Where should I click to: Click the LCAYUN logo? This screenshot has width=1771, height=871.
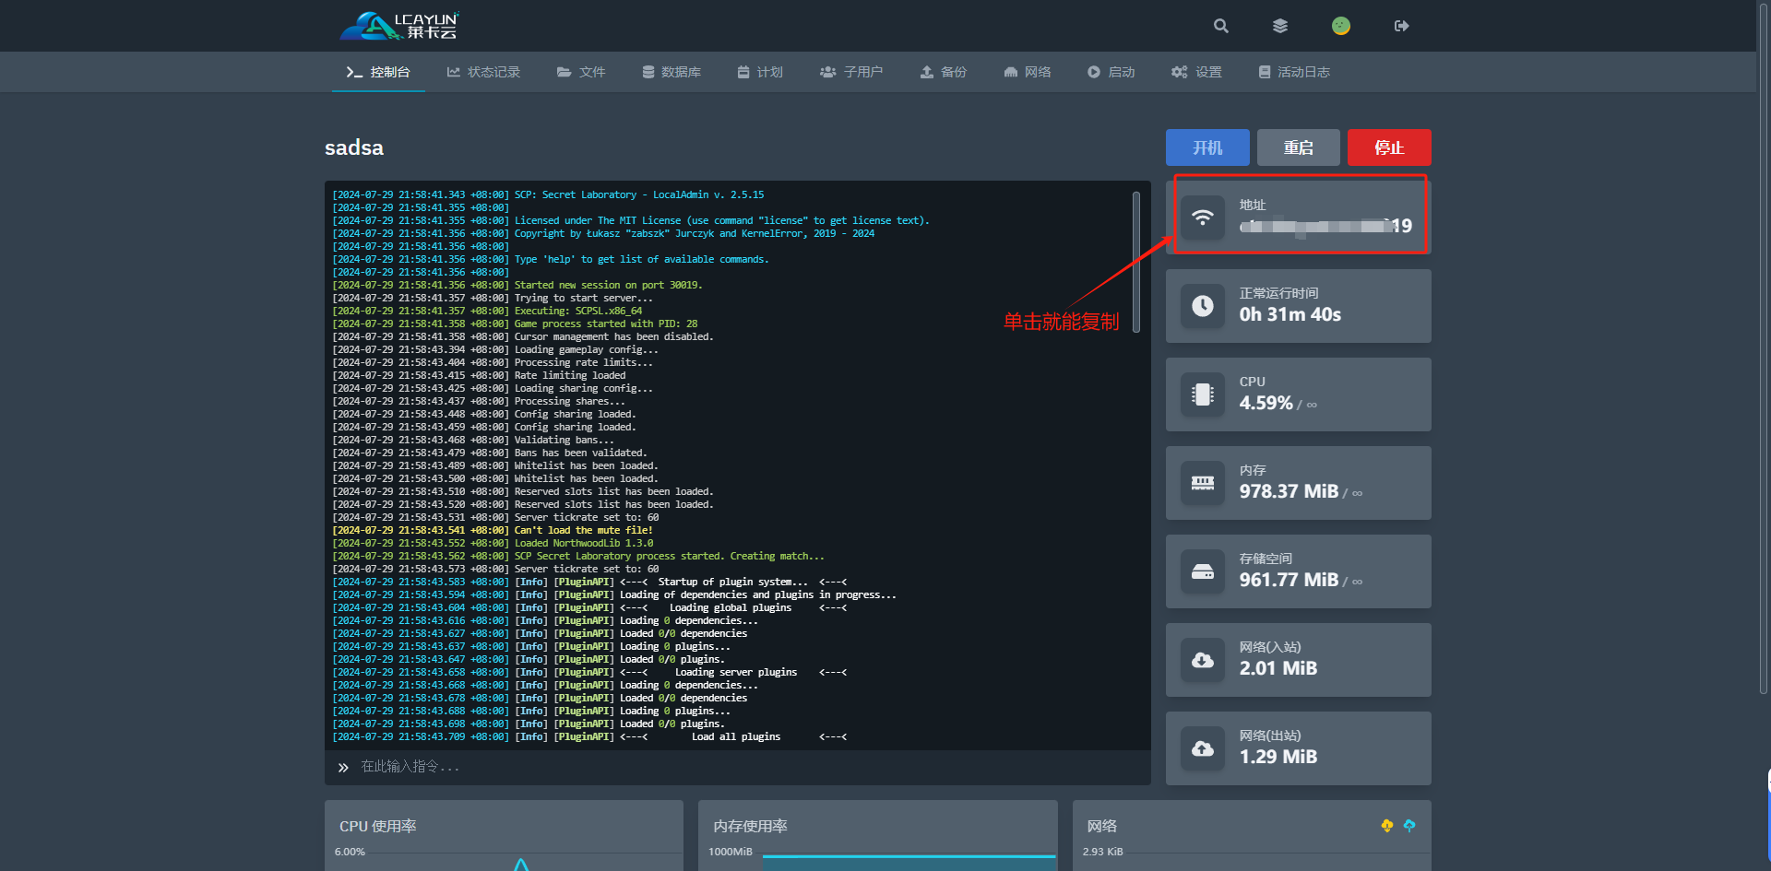coord(399,26)
